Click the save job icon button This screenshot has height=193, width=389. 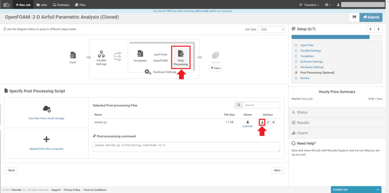[x=354, y=17]
